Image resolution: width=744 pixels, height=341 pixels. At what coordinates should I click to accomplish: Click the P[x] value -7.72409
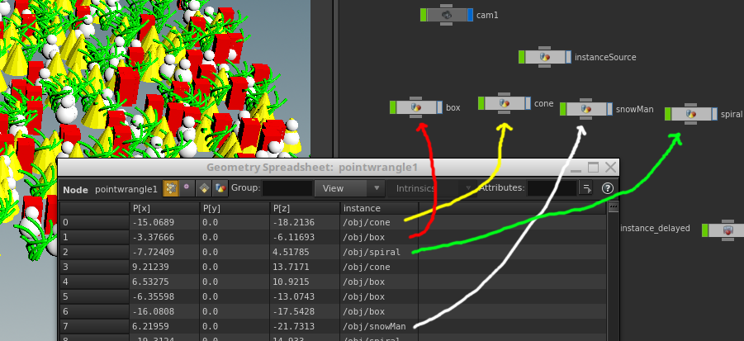coord(154,252)
